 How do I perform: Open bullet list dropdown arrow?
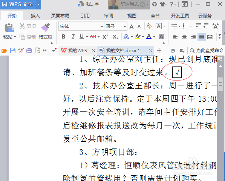point(179,26)
